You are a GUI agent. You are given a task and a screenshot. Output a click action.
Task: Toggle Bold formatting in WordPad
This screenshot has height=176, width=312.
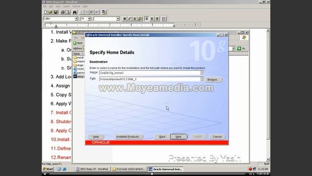point(125,19)
